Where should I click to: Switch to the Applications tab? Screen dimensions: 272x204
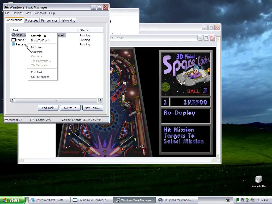(x=15, y=20)
